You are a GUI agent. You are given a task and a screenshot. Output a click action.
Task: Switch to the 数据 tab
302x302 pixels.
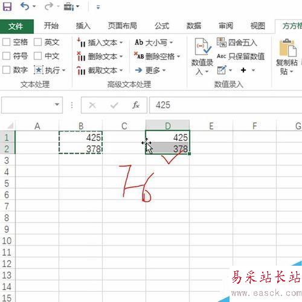194,26
